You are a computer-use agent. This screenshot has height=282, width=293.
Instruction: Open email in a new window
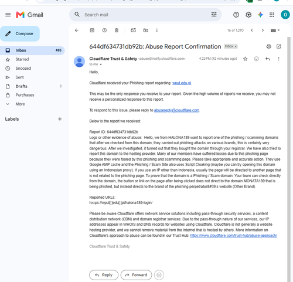click(279, 46)
